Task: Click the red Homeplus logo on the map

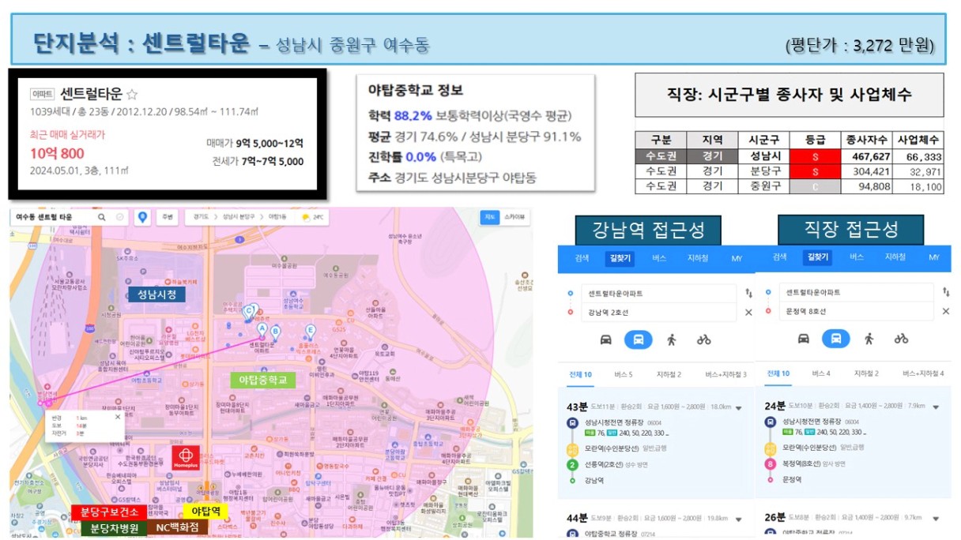Action: (x=186, y=459)
